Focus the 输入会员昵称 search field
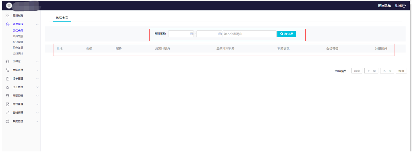Image resolution: width=413 pixels, height=157 pixels. pos(250,34)
